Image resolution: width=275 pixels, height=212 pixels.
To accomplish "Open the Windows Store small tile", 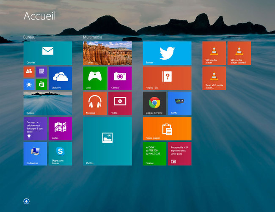I will coord(41,85).
